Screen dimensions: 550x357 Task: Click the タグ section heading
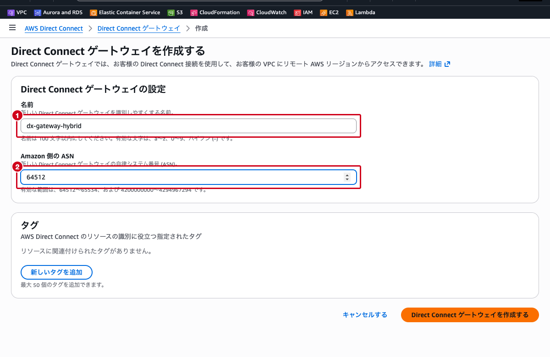[30, 225]
